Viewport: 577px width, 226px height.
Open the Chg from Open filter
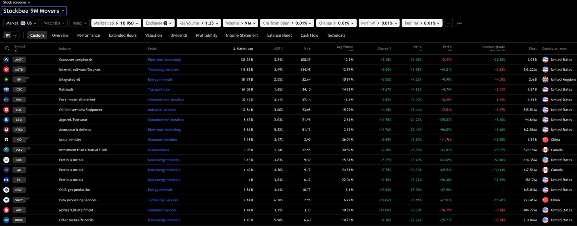[x=287, y=23]
